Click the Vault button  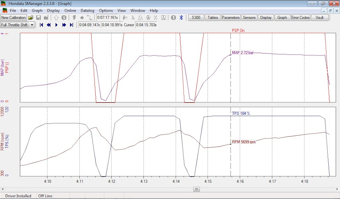tap(319, 18)
